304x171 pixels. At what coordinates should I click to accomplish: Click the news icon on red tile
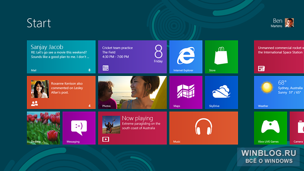pyautogui.click(x=261, y=69)
